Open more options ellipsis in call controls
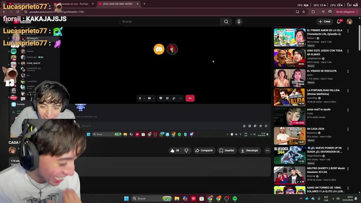Viewport: 361px width, 203px height. click(180, 98)
